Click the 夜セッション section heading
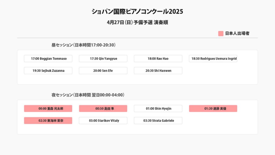This screenshot has width=275, height=155. [88, 95]
